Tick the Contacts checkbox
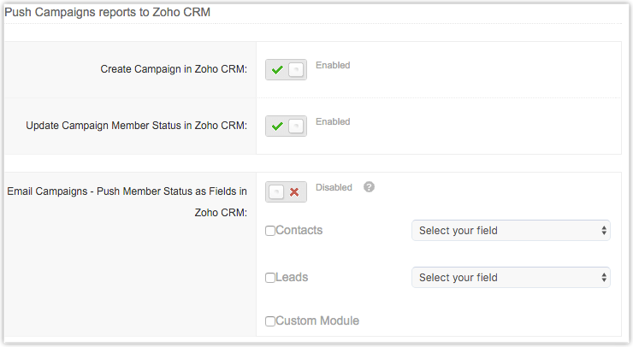This screenshot has height=347, width=633. coord(270,231)
